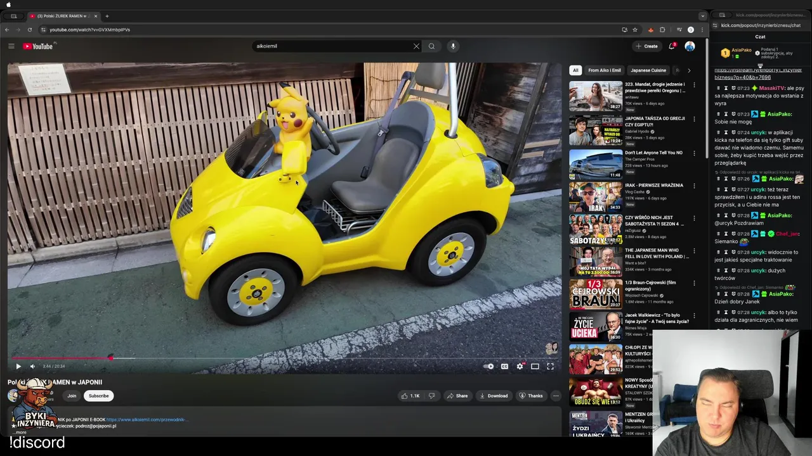Toggle closed captions (CC) on the video
The height and width of the screenshot is (456, 812).
[504, 366]
